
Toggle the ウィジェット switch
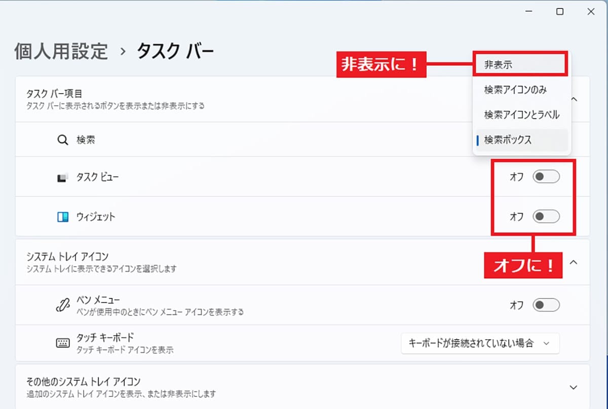(x=546, y=217)
